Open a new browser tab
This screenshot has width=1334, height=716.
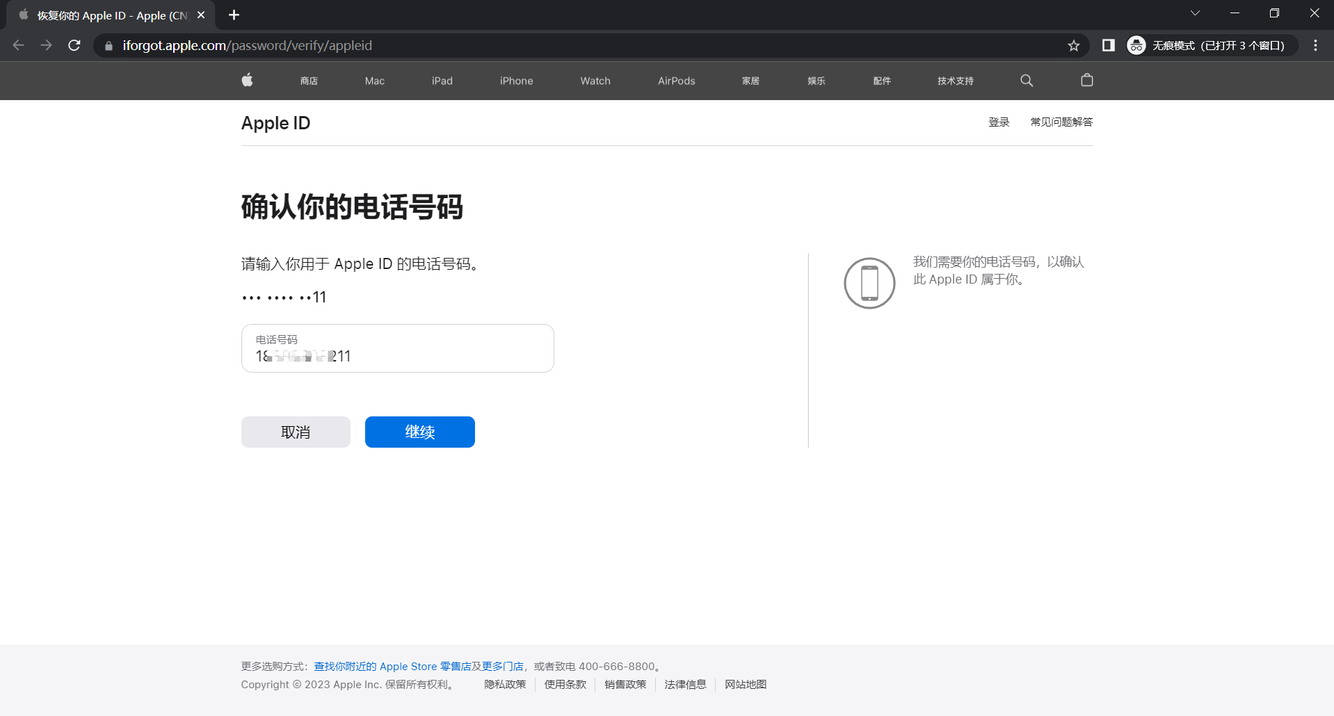pyautogui.click(x=234, y=15)
